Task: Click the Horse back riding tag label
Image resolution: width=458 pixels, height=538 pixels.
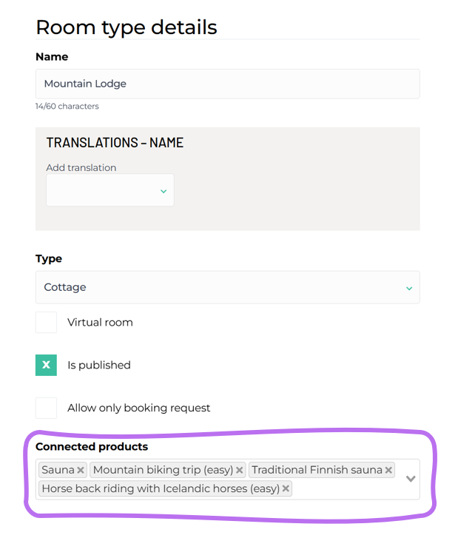Action: point(161,488)
